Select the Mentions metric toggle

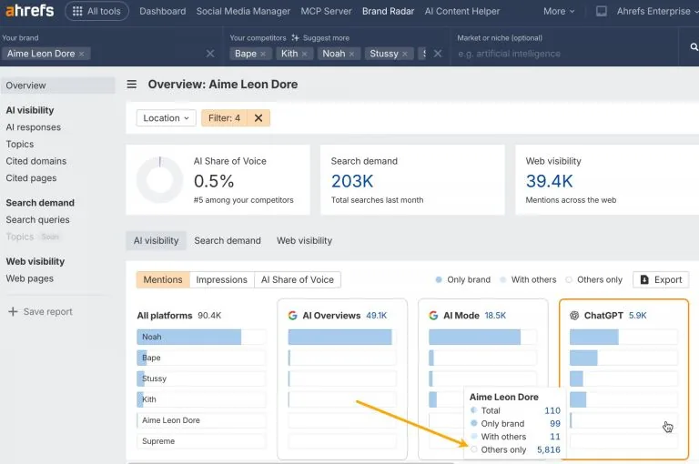tap(163, 279)
